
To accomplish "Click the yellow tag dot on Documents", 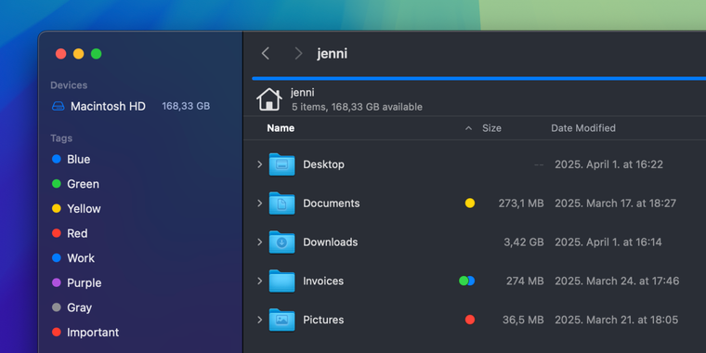I will click(470, 203).
